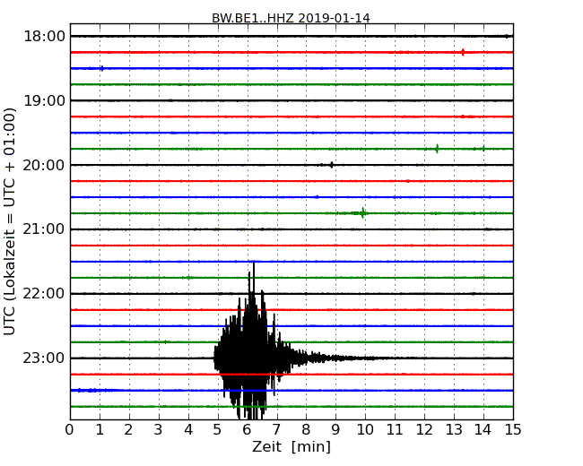Click the x-axis tick label 2
The width and height of the screenshot is (583, 466).
128,429
